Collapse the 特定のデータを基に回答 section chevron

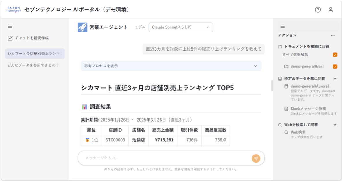tap(335, 79)
